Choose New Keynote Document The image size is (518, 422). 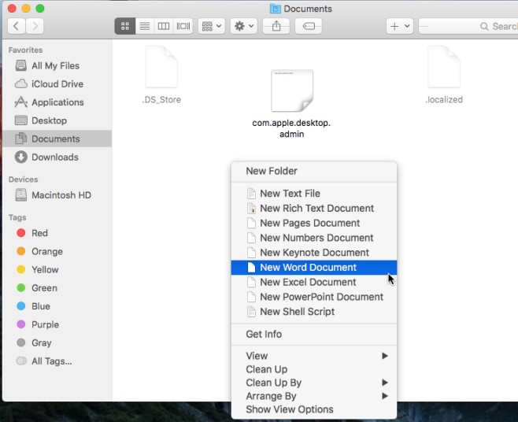point(314,253)
